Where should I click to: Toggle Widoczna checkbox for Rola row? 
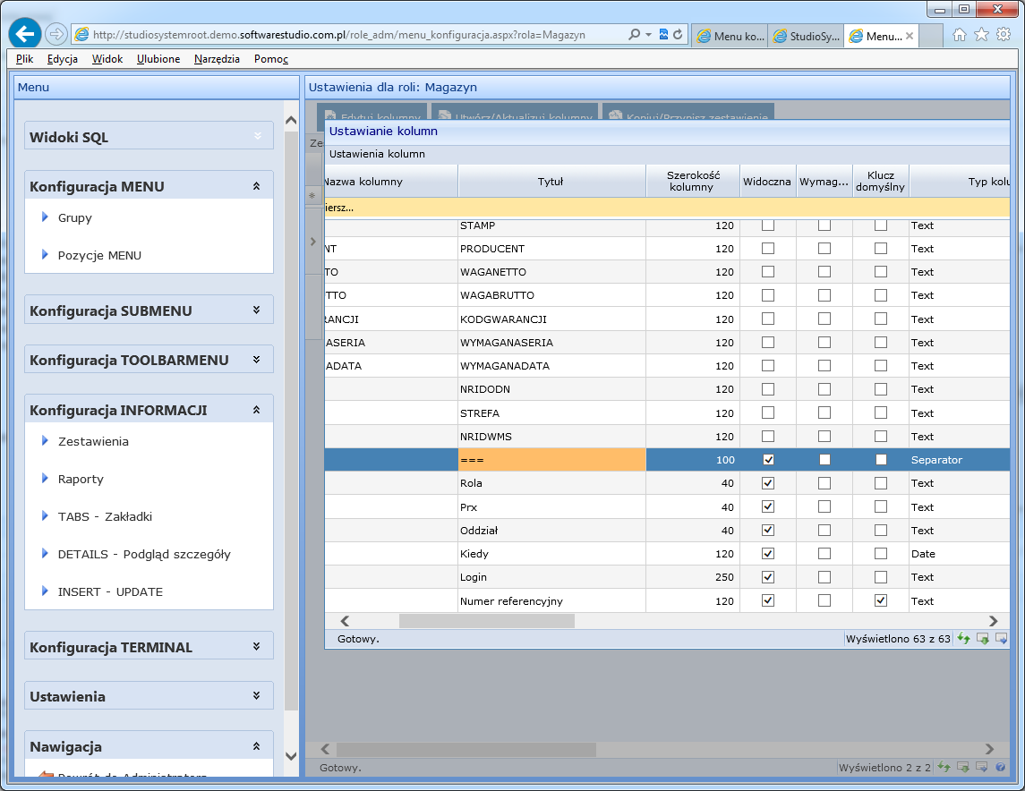[x=768, y=483]
